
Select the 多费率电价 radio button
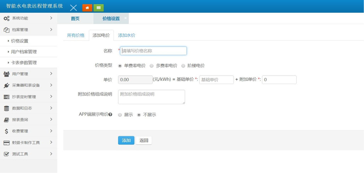point(152,66)
